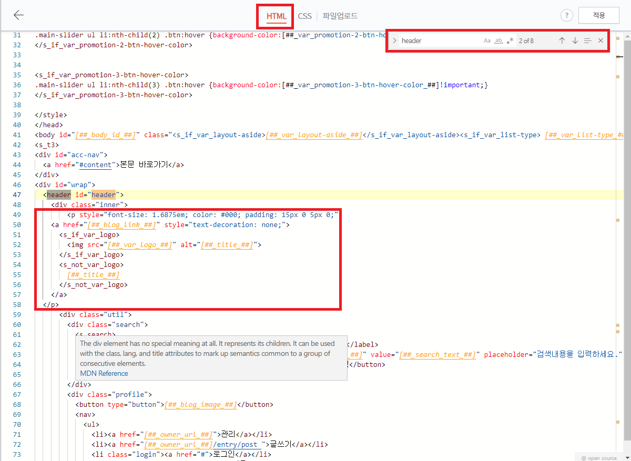Viewport: 631px width, 461px height.
Task: Click the <s_not_var_logo> opening tag on line 54
Action: (x=91, y=264)
